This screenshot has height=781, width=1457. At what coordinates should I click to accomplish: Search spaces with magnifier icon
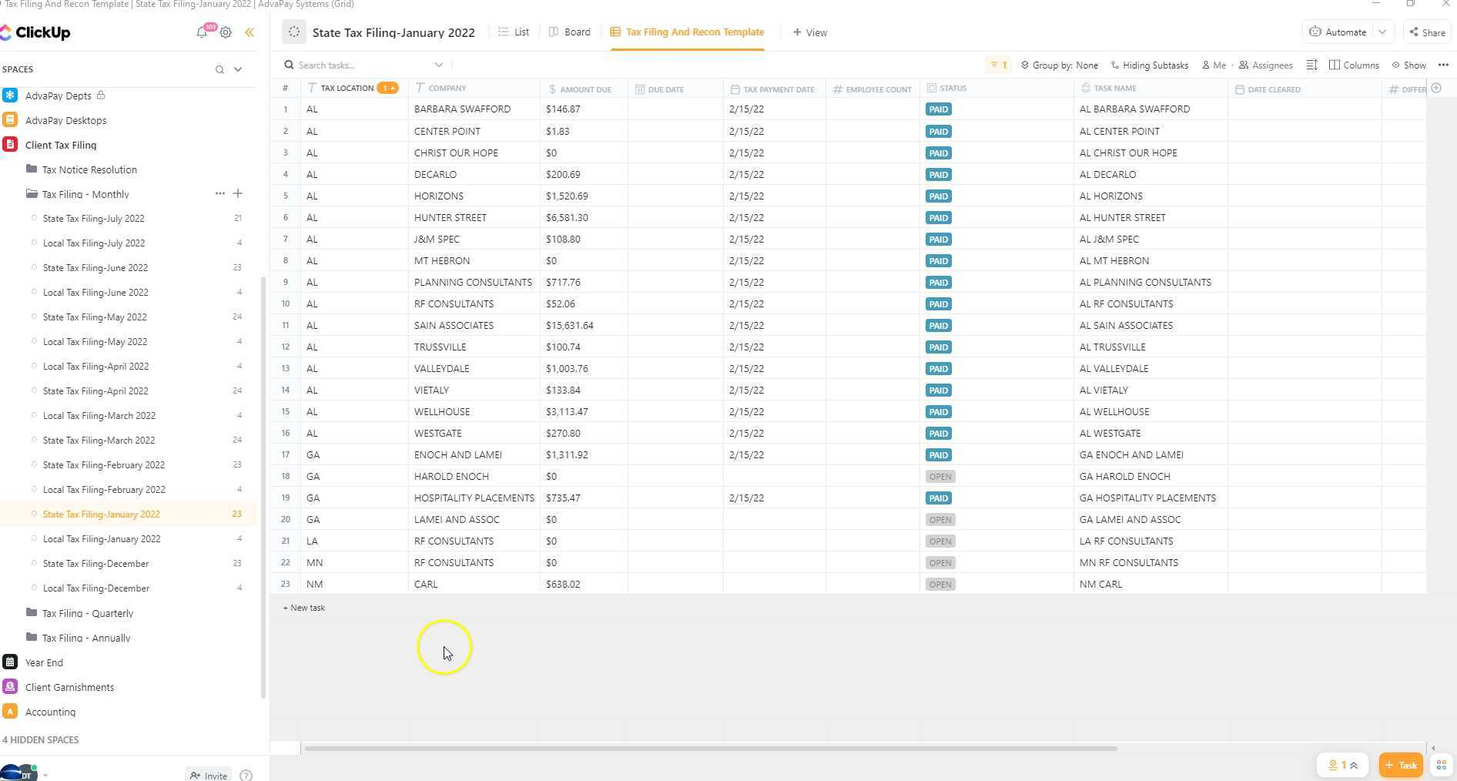pyautogui.click(x=219, y=69)
